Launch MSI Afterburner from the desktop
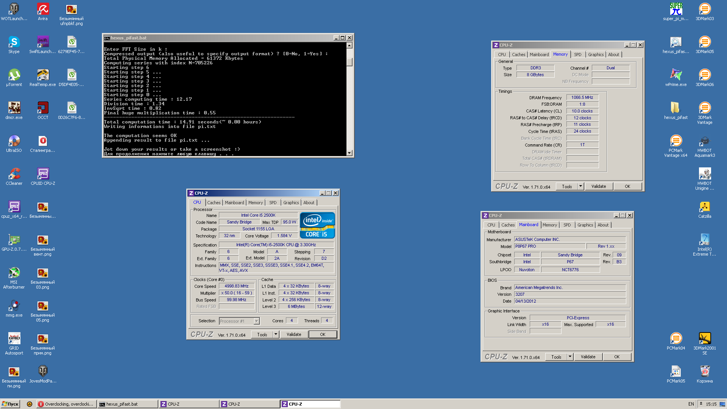The image size is (727, 409). pos(14,278)
